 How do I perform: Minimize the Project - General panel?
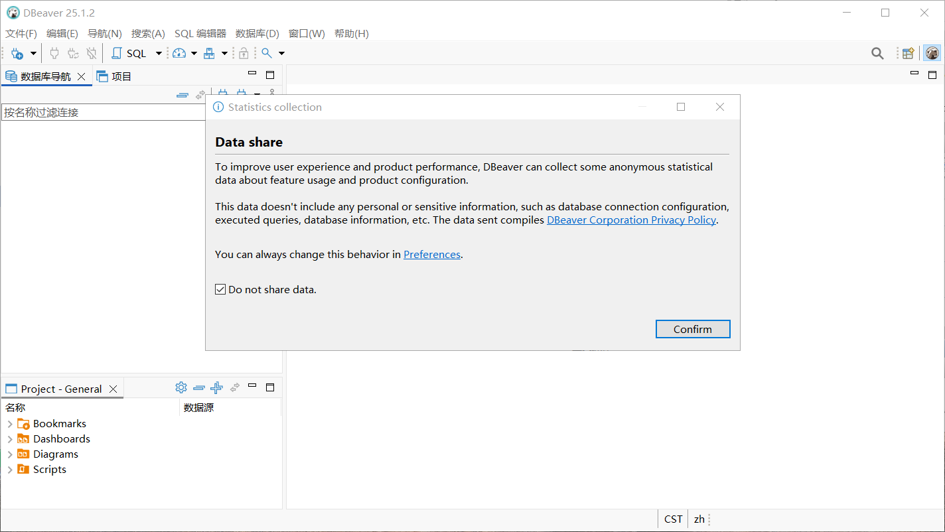pos(252,385)
